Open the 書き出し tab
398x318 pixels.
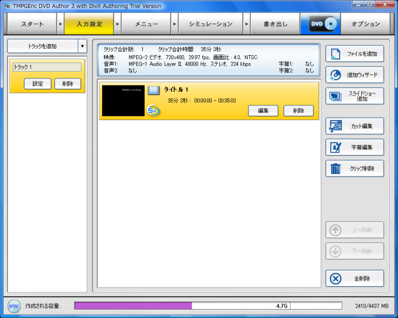coord(276,24)
